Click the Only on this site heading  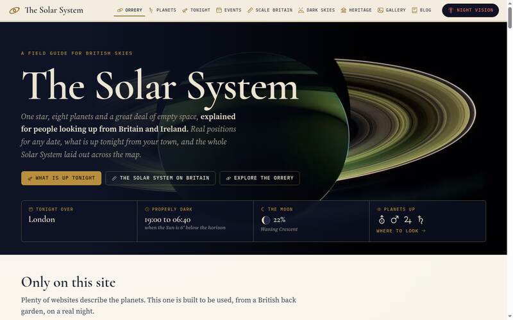(68, 282)
